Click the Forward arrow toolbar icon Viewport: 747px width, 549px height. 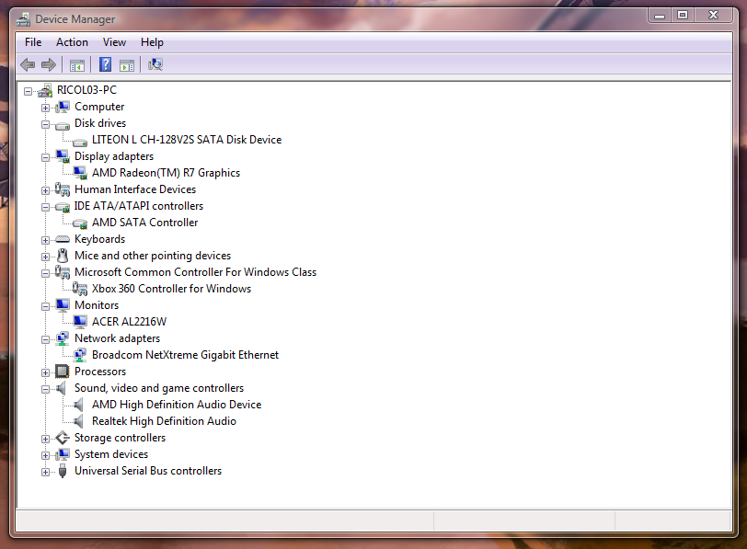pyautogui.click(x=49, y=64)
